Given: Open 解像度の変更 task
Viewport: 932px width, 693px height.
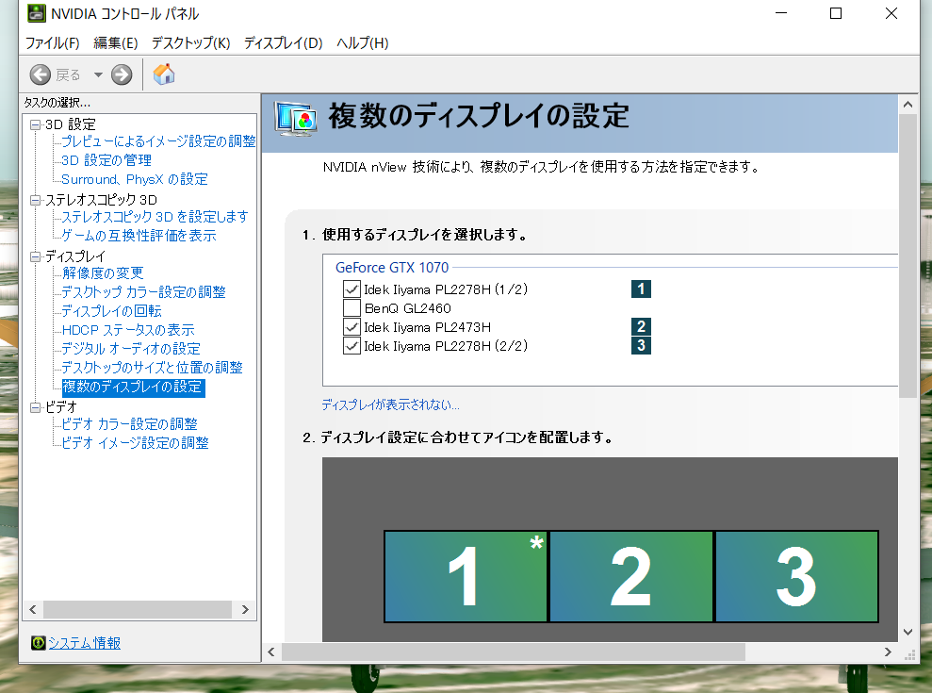Looking at the screenshot, I should [103, 273].
